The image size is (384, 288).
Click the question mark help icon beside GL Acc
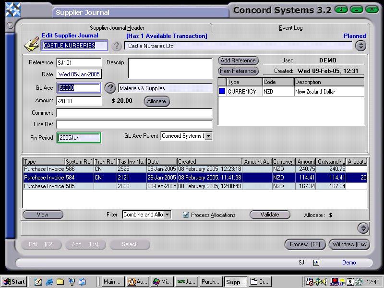click(110, 88)
